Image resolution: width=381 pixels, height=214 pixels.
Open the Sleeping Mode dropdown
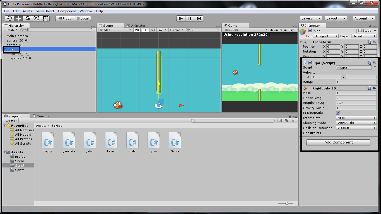tap(356, 123)
